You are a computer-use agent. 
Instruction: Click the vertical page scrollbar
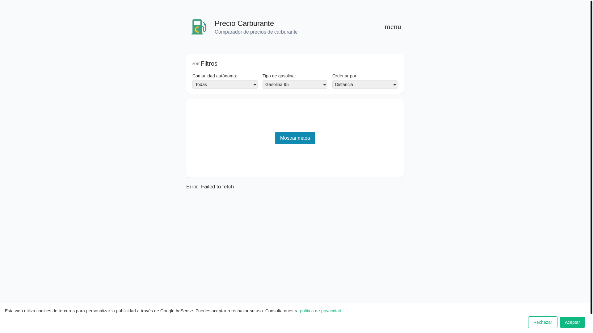591,157
